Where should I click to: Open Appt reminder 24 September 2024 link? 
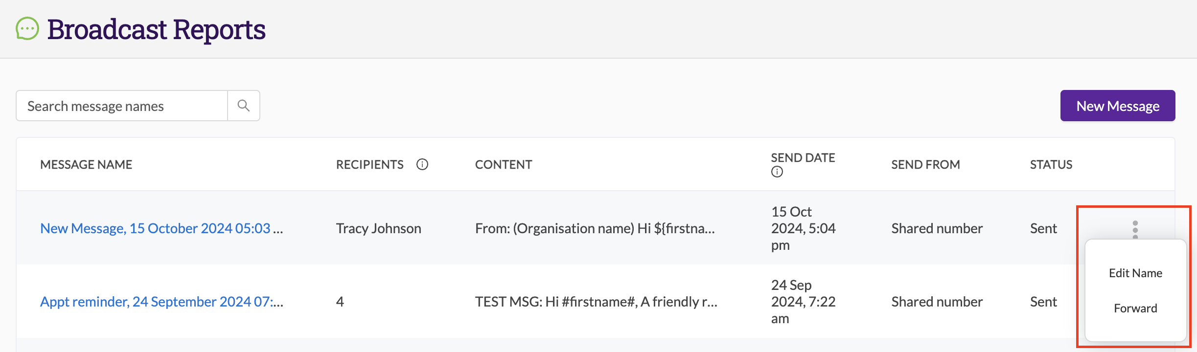pyautogui.click(x=161, y=302)
